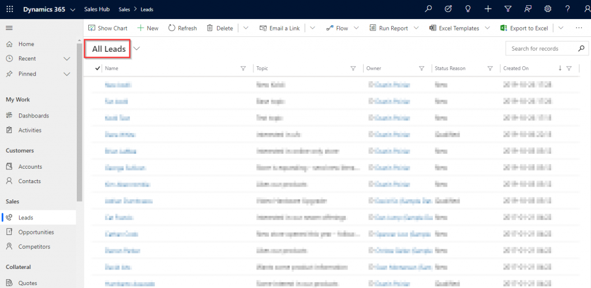Click the Status Reason filter icon
The height and width of the screenshot is (288, 591).
point(491,69)
